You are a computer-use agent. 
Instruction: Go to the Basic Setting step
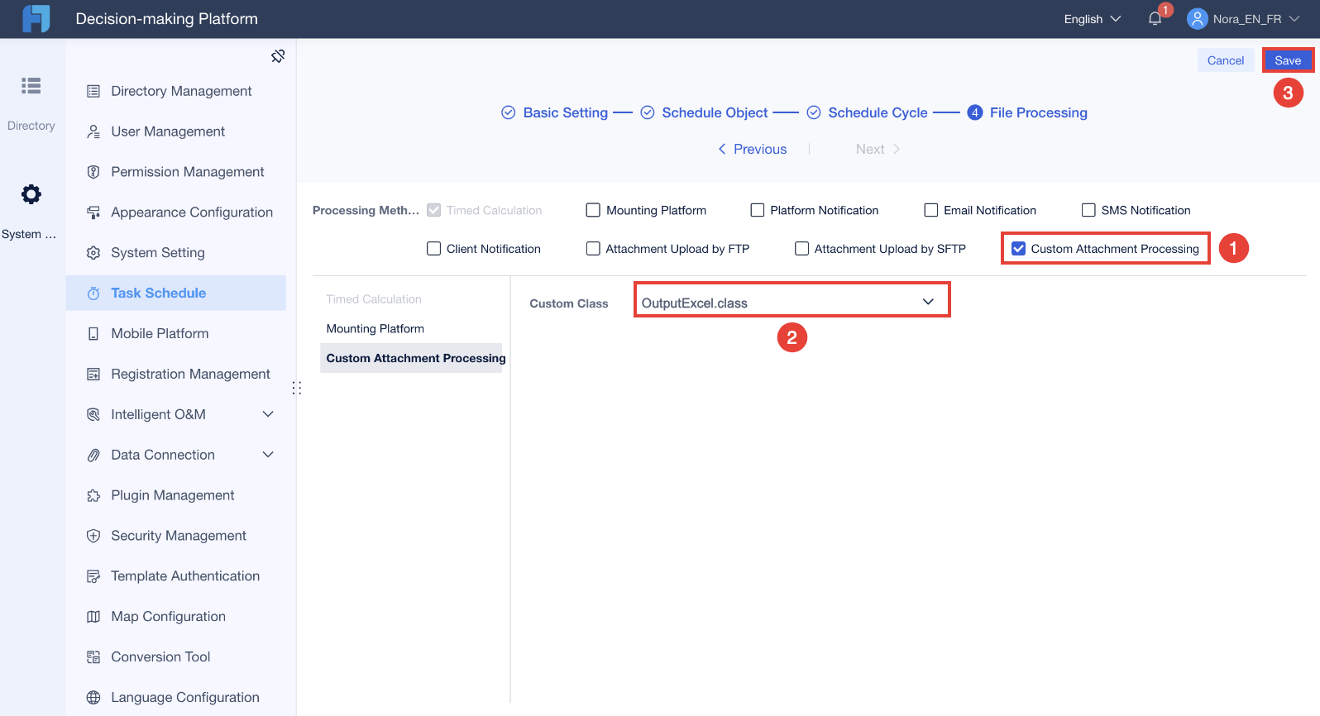pos(555,112)
